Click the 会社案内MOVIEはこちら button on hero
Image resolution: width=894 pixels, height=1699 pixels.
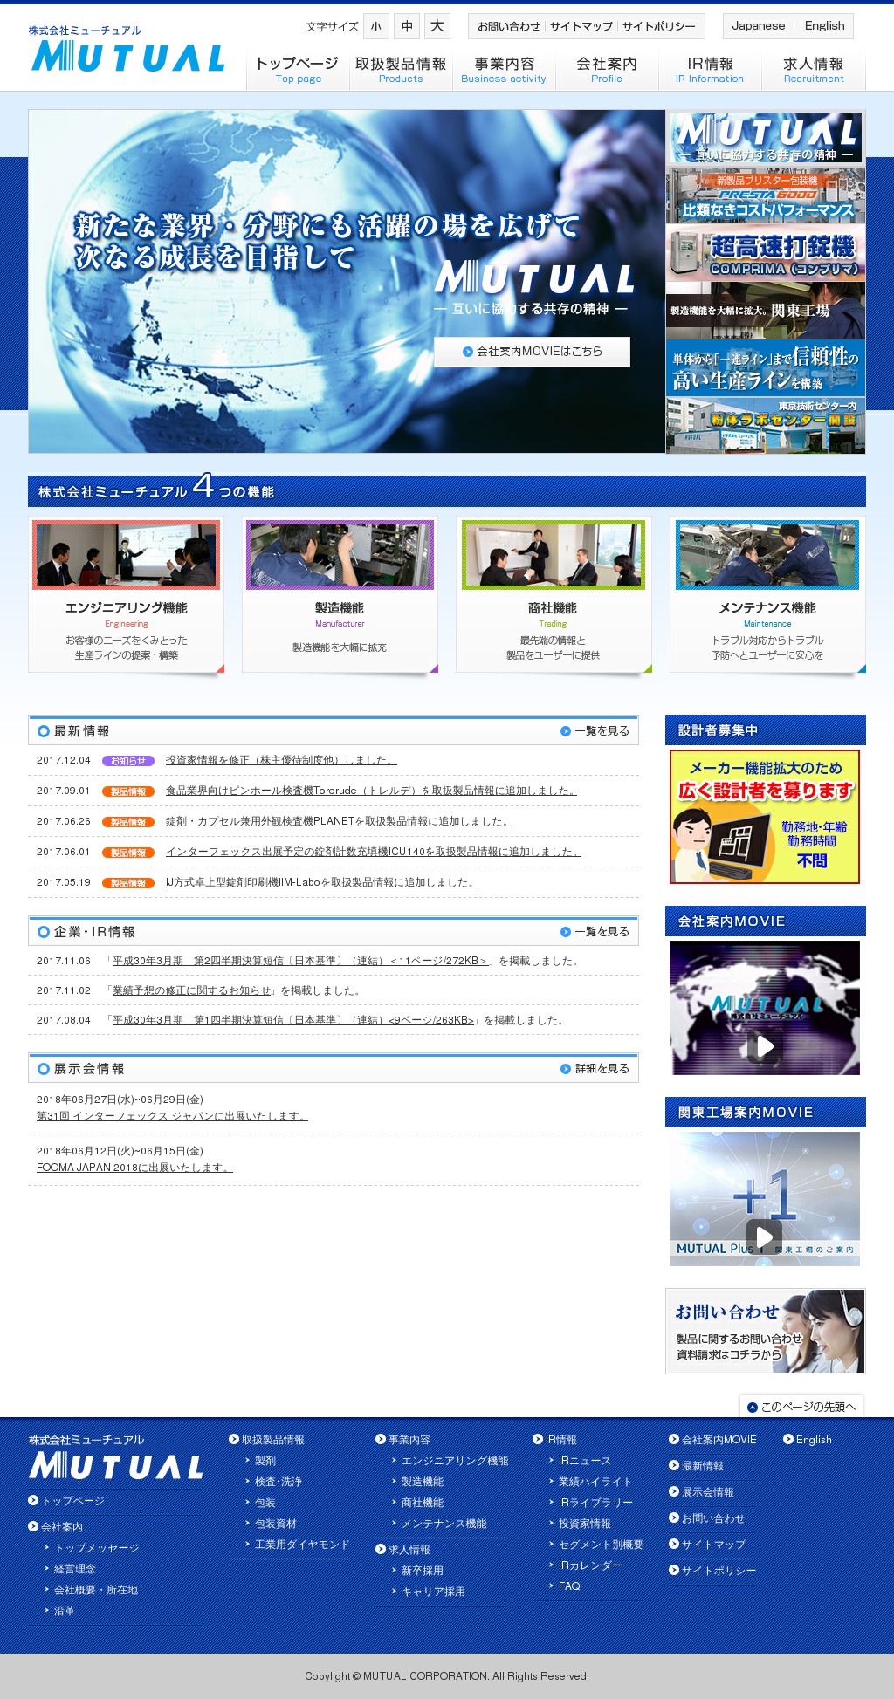click(x=532, y=352)
